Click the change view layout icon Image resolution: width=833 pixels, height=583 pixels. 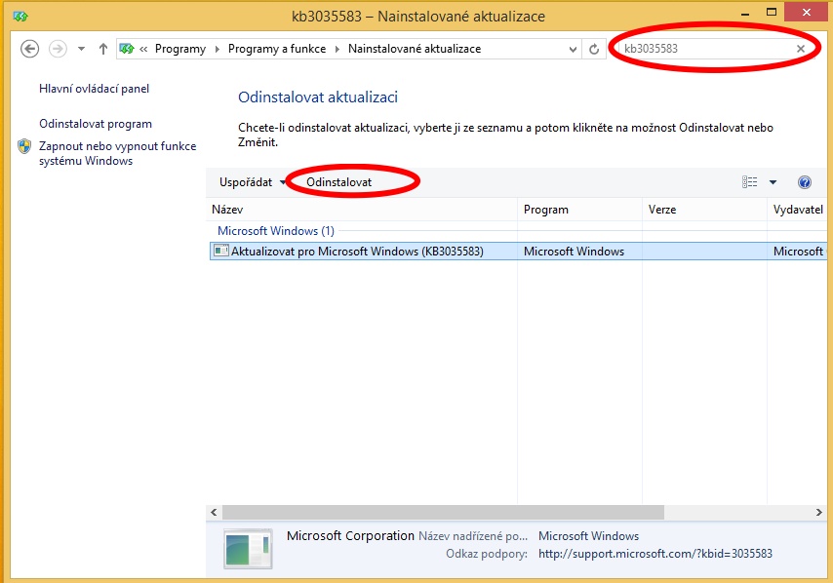[x=750, y=182]
